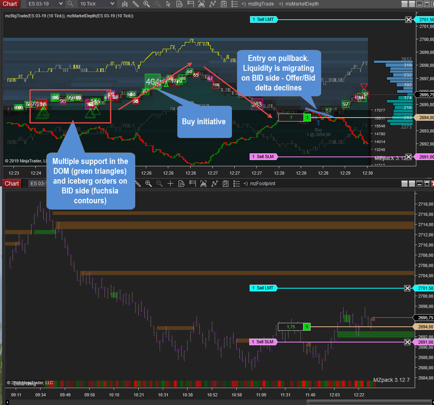Screen dimensions: 434x405
Task: Open Indicators dialog in mzBigTrade chart toolbar
Action: tap(213, 4)
